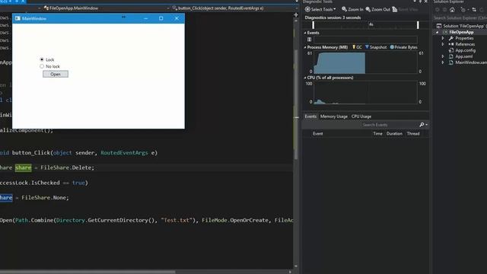
Task: Select the MainWindow.xaml file
Action: click(x=468, y=62)
